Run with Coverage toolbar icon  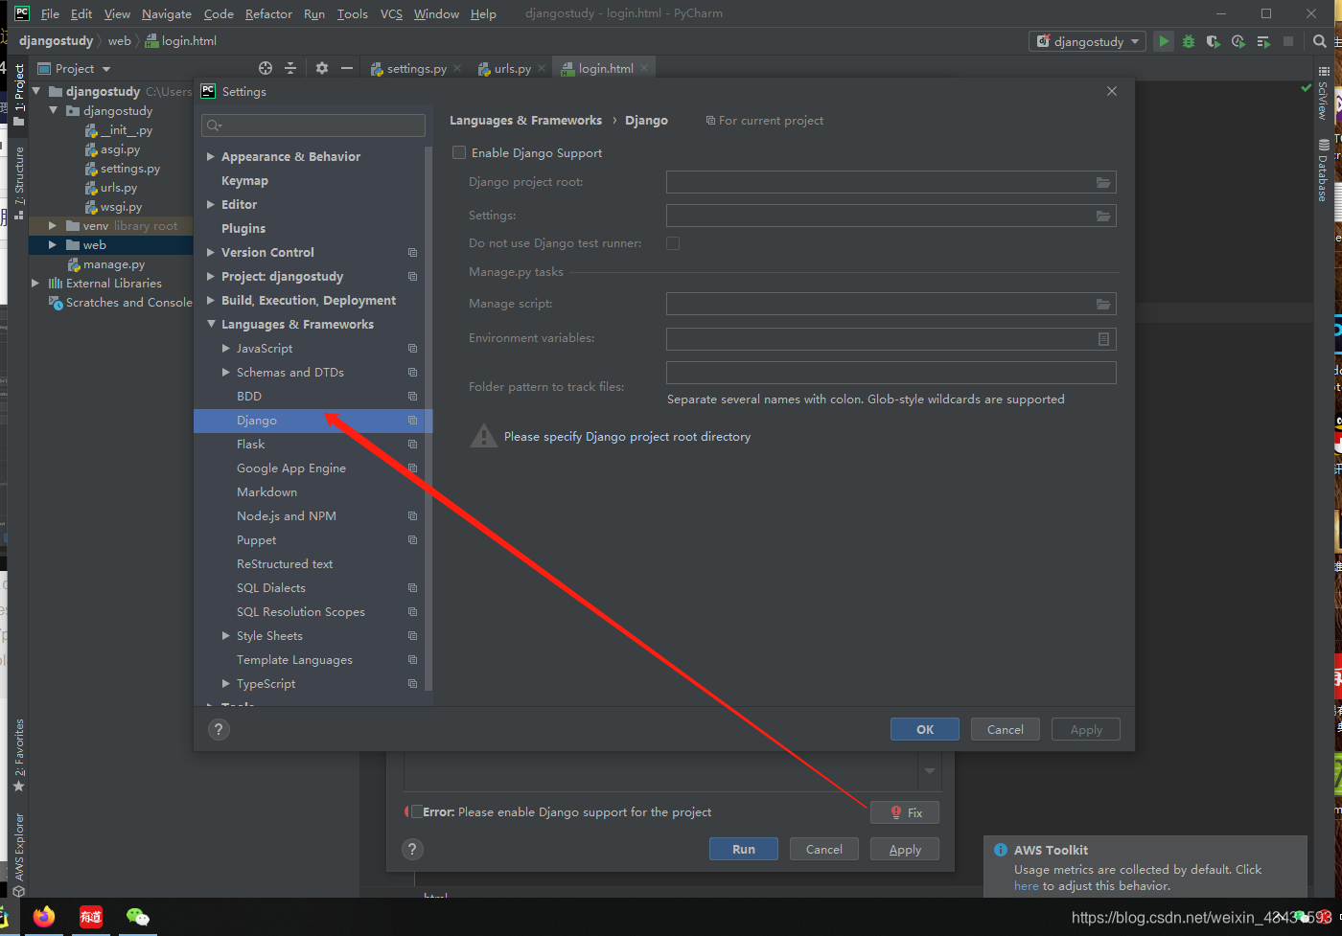click(1214, 41)
